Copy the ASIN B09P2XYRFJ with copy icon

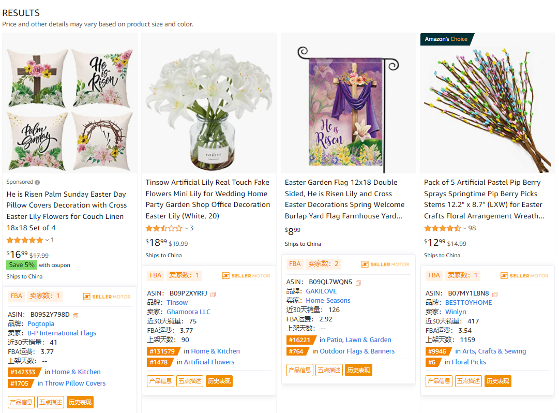213,294
